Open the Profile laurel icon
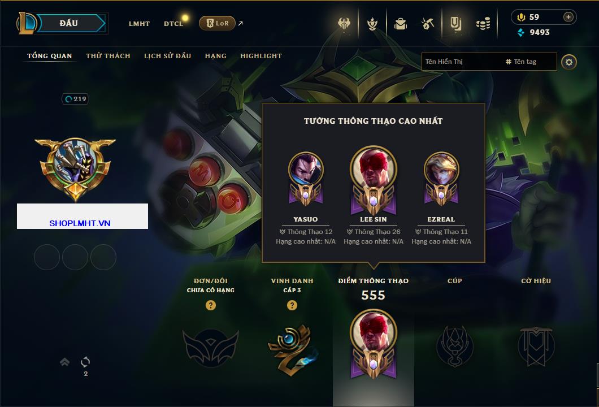599x407 pixels. [x=372, y=24]
